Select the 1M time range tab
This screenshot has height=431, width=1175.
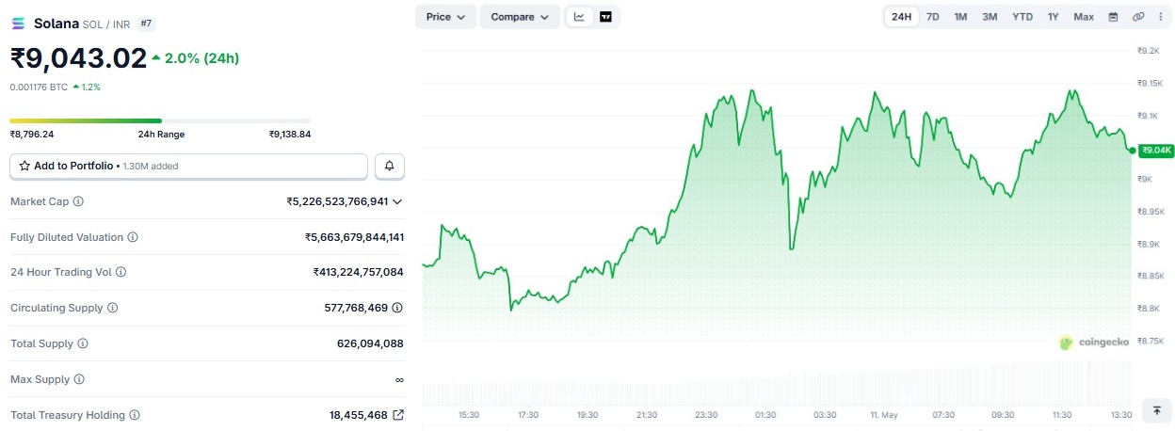[960, 17]
